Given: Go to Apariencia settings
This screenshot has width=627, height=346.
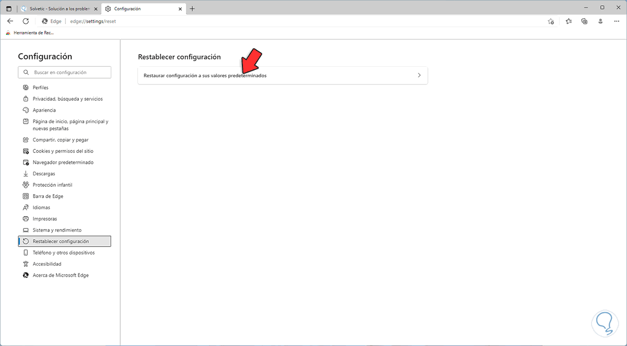Looking at the screenshot, I should coord(65,110).
